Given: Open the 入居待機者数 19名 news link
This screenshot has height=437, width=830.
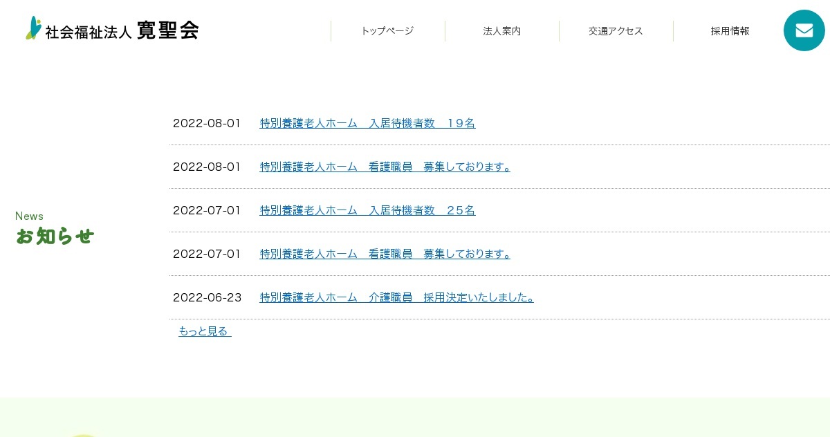Looking at the screenshot, I should [x=367, y=123].
